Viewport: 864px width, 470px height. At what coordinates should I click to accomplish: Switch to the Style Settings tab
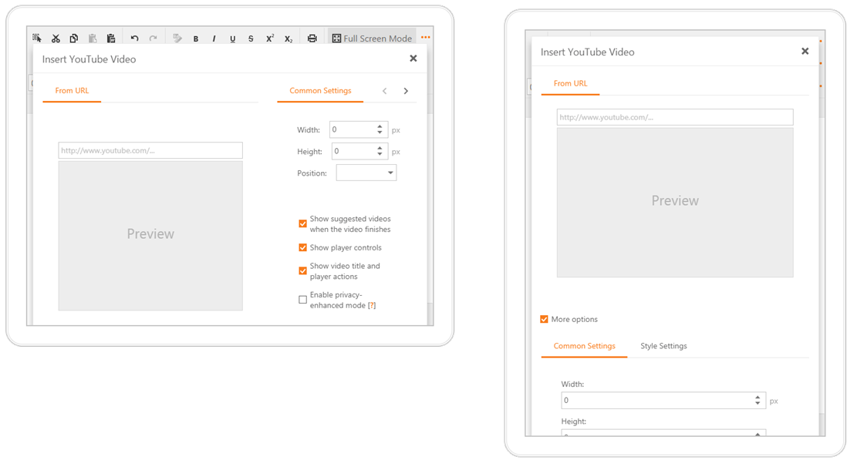pos(663,346)
